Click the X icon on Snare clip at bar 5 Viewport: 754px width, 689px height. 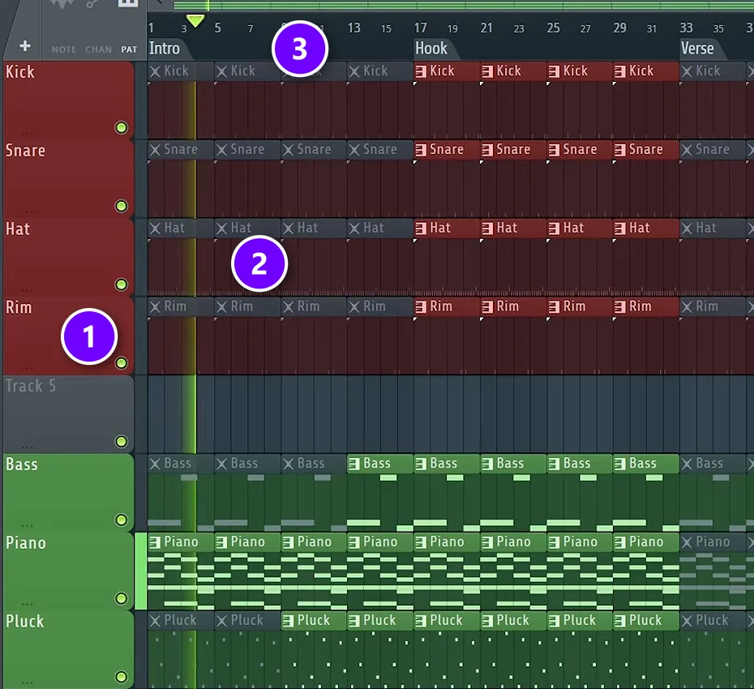point(221,150)
